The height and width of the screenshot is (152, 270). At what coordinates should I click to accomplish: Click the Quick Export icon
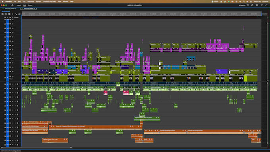[x=252, y=5]
